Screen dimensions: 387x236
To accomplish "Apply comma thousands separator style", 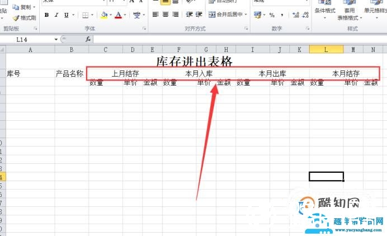I will coord(282,15).
